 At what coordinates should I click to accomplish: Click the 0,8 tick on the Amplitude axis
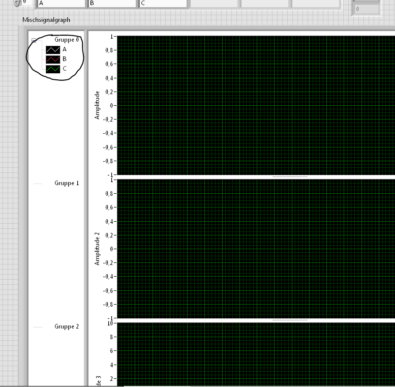click(x=109, y=50)
